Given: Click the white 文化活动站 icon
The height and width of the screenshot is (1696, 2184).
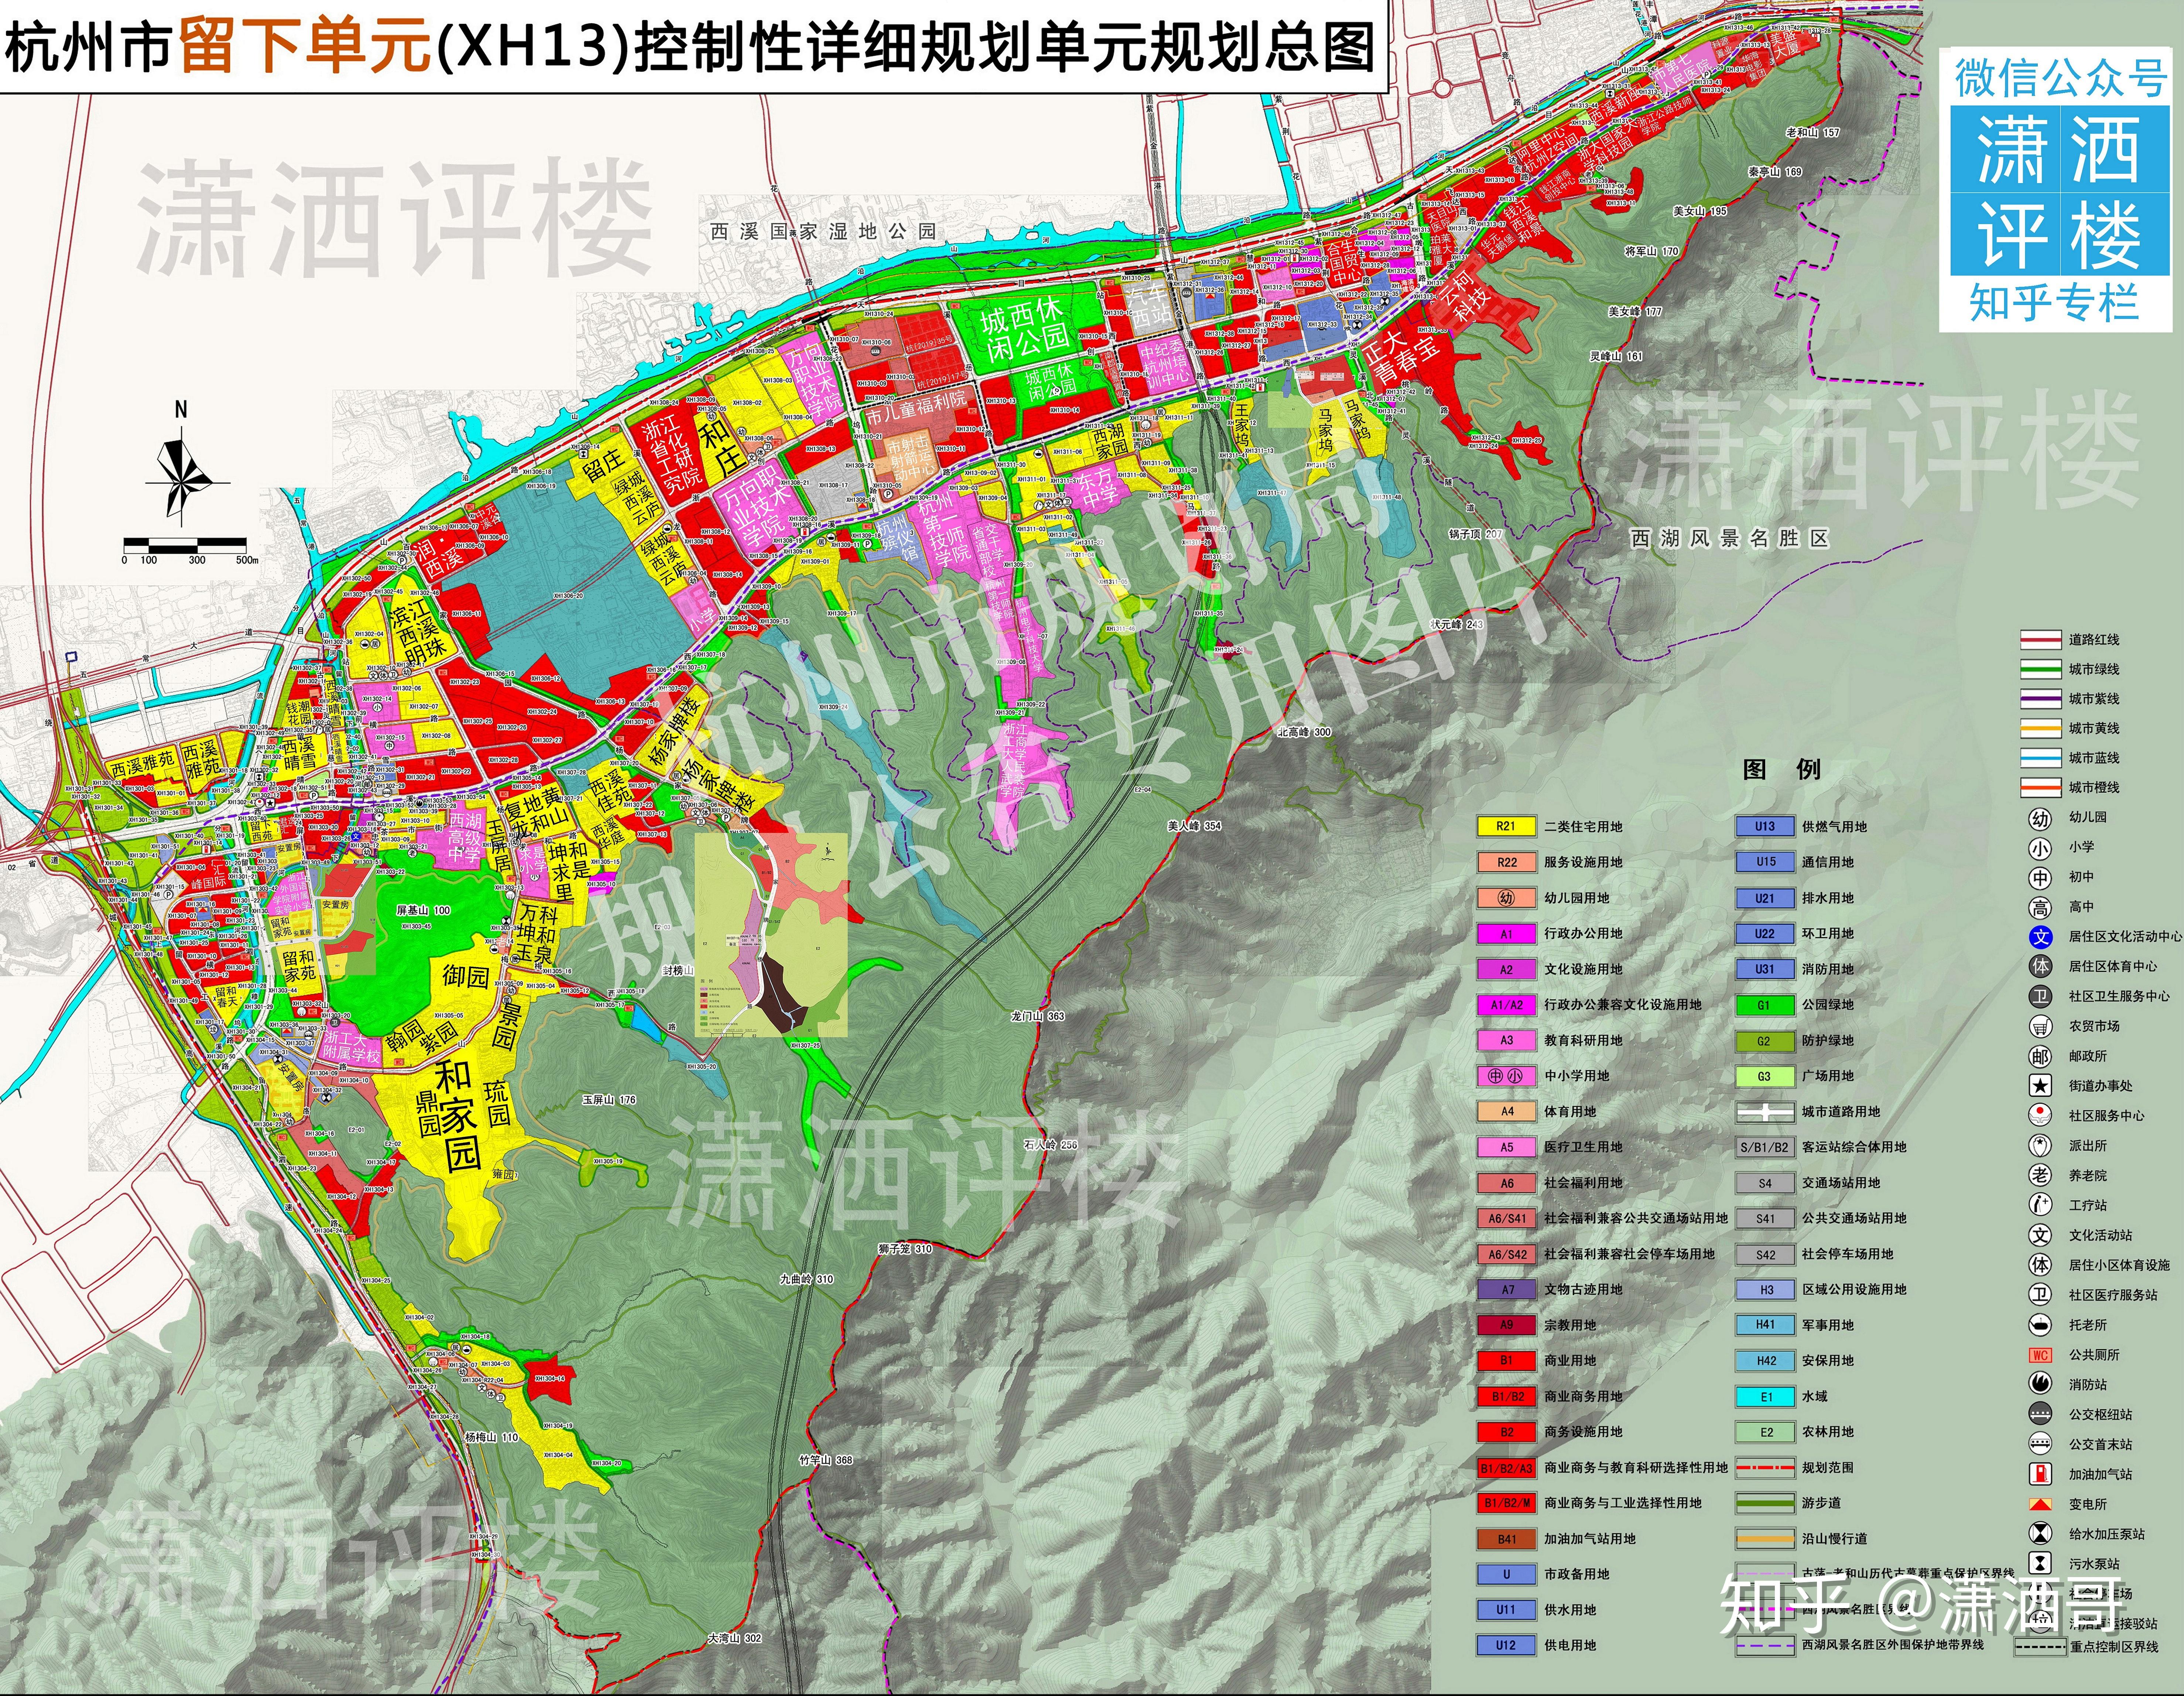Looking at the screenshot, I should pyautogui.click(x=2040, y=1235).
